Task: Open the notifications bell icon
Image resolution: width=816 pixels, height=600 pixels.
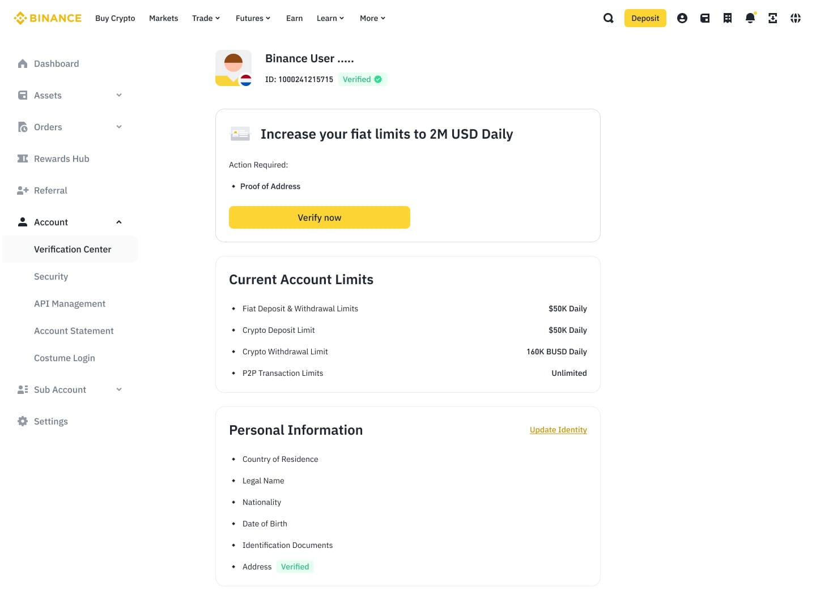Action: (x=750, y=18)
